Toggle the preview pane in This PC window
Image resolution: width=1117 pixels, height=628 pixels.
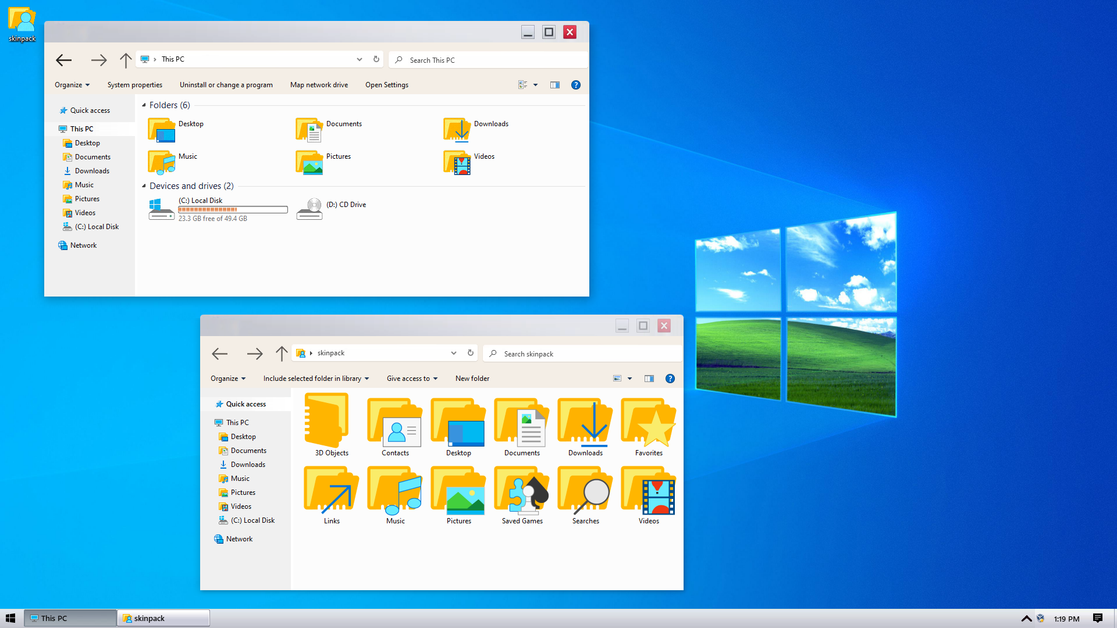tap(554, 85)
